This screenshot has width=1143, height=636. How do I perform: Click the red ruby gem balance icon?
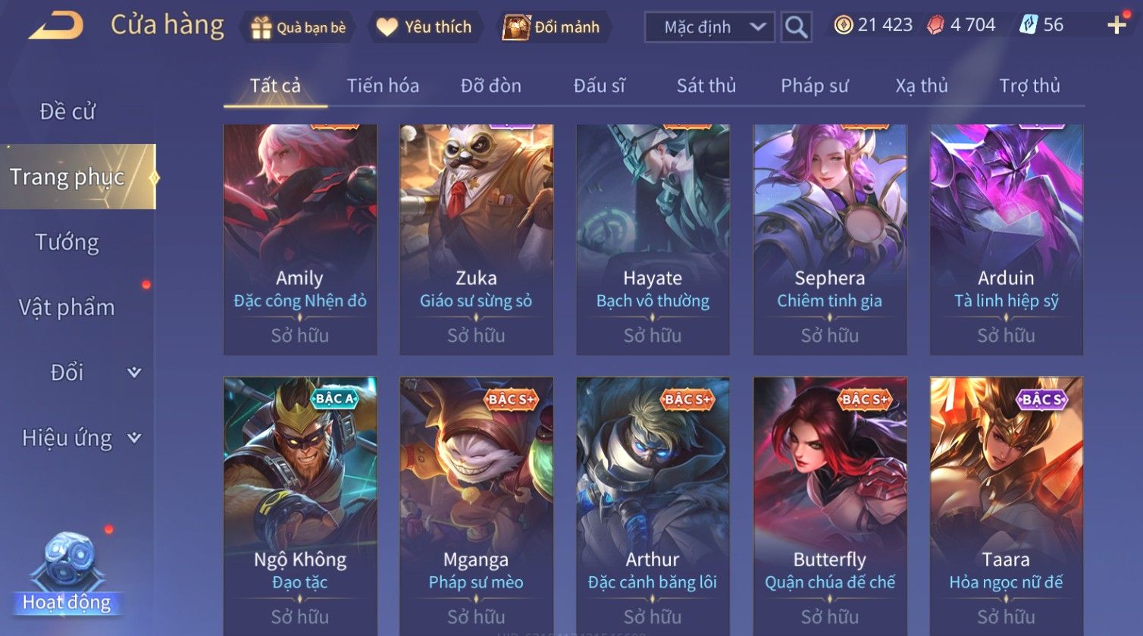(935, 26)
